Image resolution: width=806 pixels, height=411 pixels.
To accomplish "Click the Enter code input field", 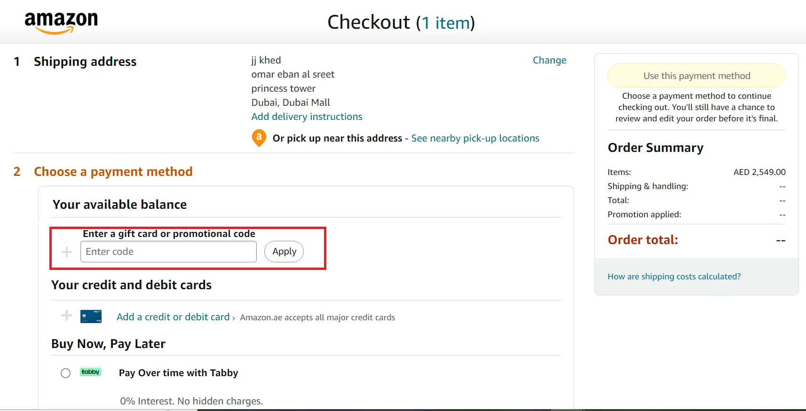I will [x=168, y=252].
